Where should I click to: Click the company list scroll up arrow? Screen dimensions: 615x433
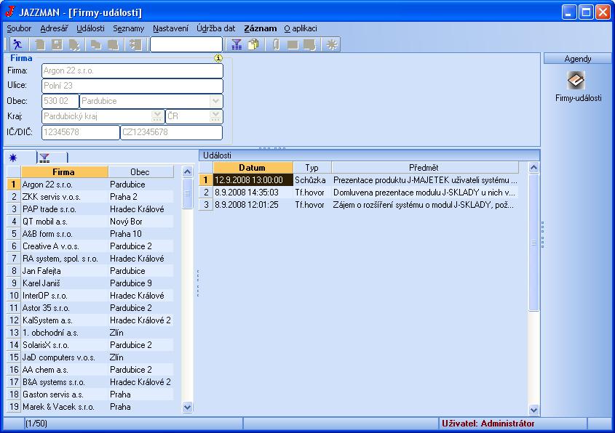[x=188, y=172]
